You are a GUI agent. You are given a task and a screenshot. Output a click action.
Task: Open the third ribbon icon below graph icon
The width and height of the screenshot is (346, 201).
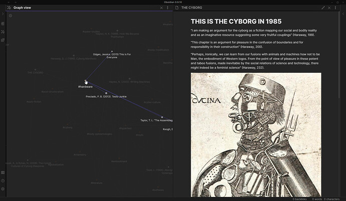click(x=3, y=40)
